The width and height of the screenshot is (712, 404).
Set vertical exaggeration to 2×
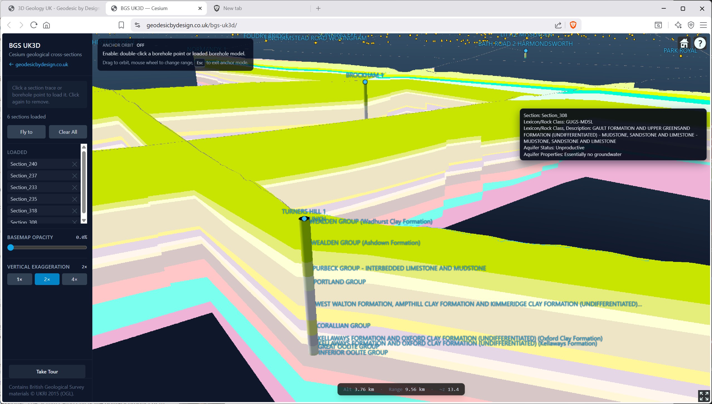point(47,279)
